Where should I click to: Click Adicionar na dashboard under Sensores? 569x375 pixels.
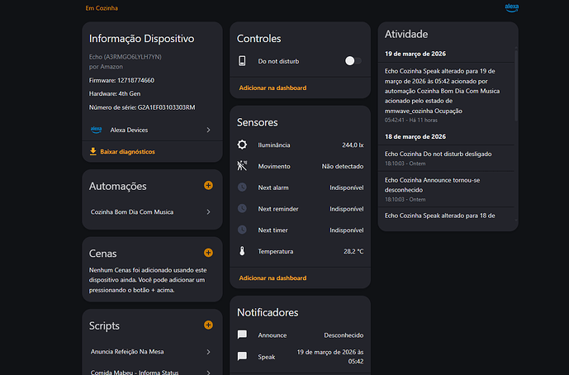coord(273,278)
